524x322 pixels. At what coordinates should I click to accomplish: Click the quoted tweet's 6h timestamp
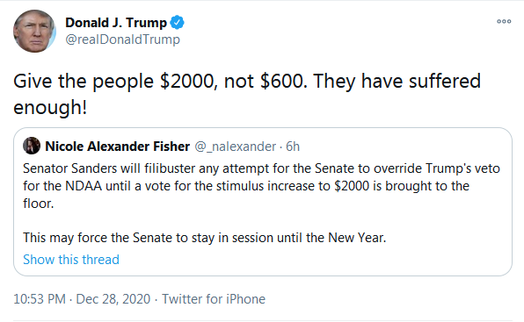coord(293,147)
